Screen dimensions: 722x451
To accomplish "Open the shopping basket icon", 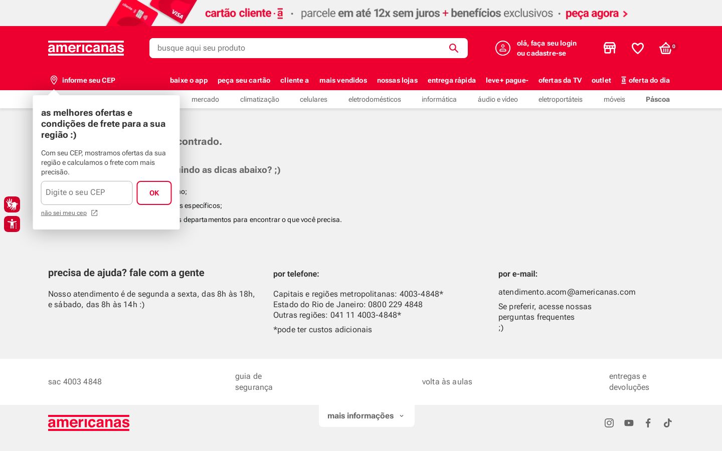I will coord(665,48).
